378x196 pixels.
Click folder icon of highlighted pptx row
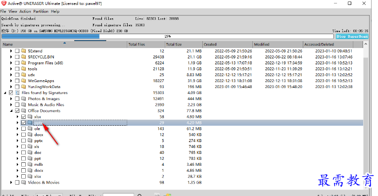click(30, 122)
